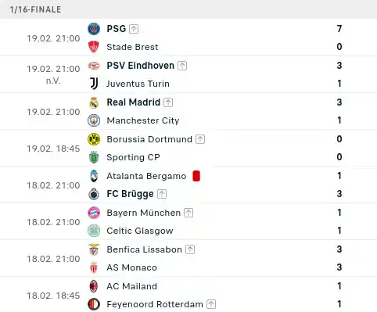Open PSV Eindhoven team link
Image resolution: width=377 pixels, height=312 pixels.
[x=141, y=66]
